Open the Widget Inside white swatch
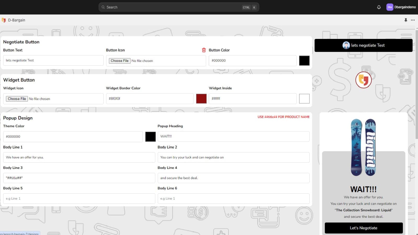The image size is (418, 235). pyautogui.click(x=304, y=99)
